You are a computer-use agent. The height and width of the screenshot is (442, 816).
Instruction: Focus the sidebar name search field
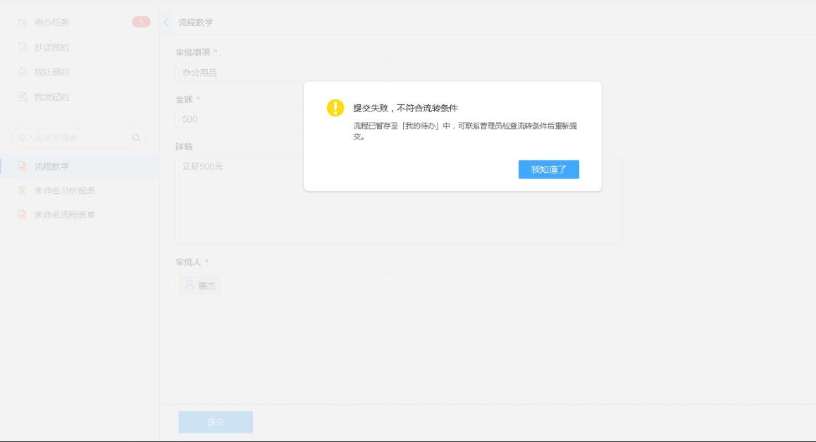point(70,137)
